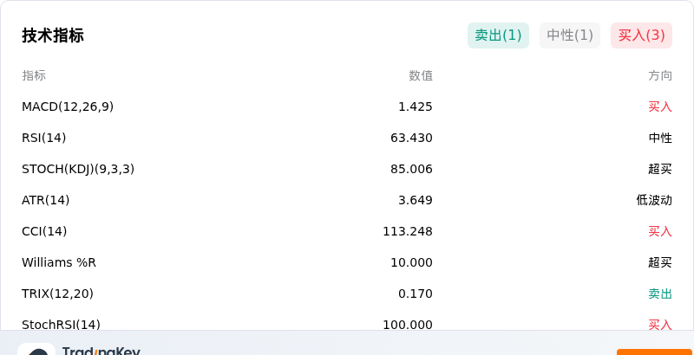Click the 数值 column header
The image size is (694, 355).
421,75
